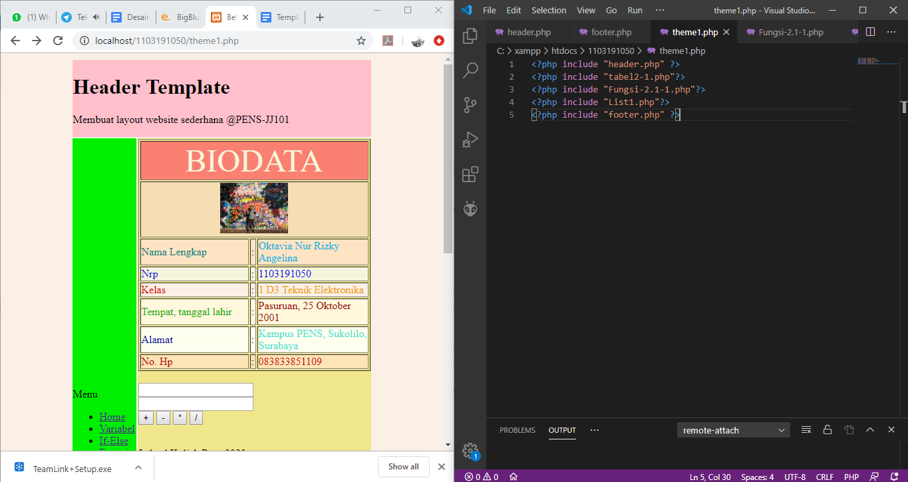The width and height of the screenshot is (908, 482).
Task: Clear the output panel
Action: (806, 430)
